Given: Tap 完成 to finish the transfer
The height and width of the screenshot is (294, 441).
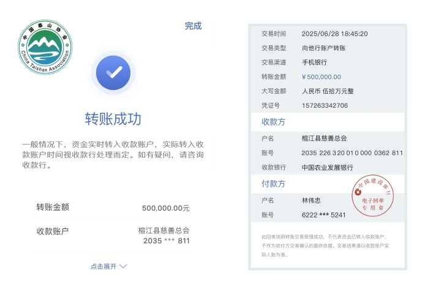Looking at the screenshot, I should coord(193,26).
